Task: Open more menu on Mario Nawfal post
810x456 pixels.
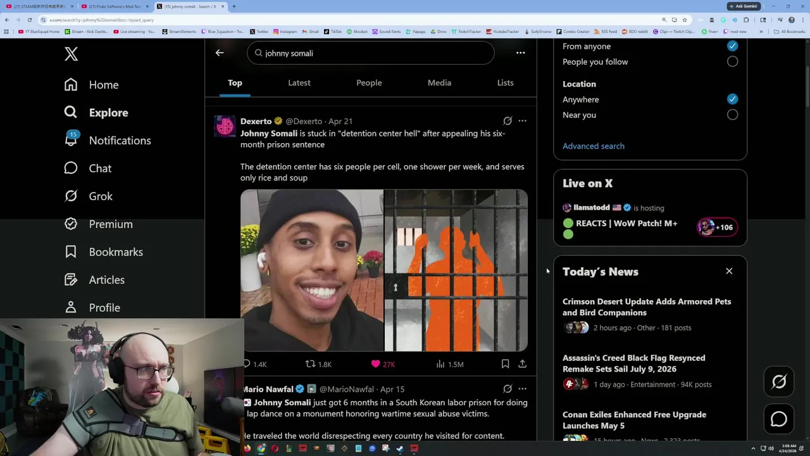Action: point(522,389)
